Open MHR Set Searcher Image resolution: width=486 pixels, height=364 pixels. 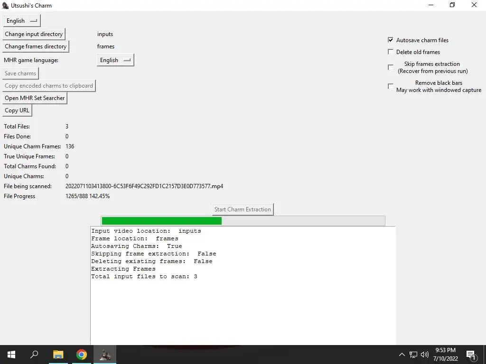pyautogui.click(x=35, y=98)
